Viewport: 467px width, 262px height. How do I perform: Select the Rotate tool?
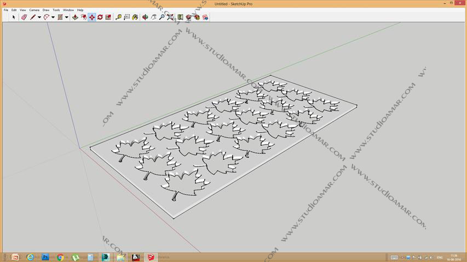click(x=100, y=17)
